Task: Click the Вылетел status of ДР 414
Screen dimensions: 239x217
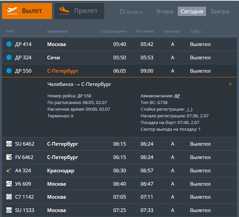Action: [200, 44]
